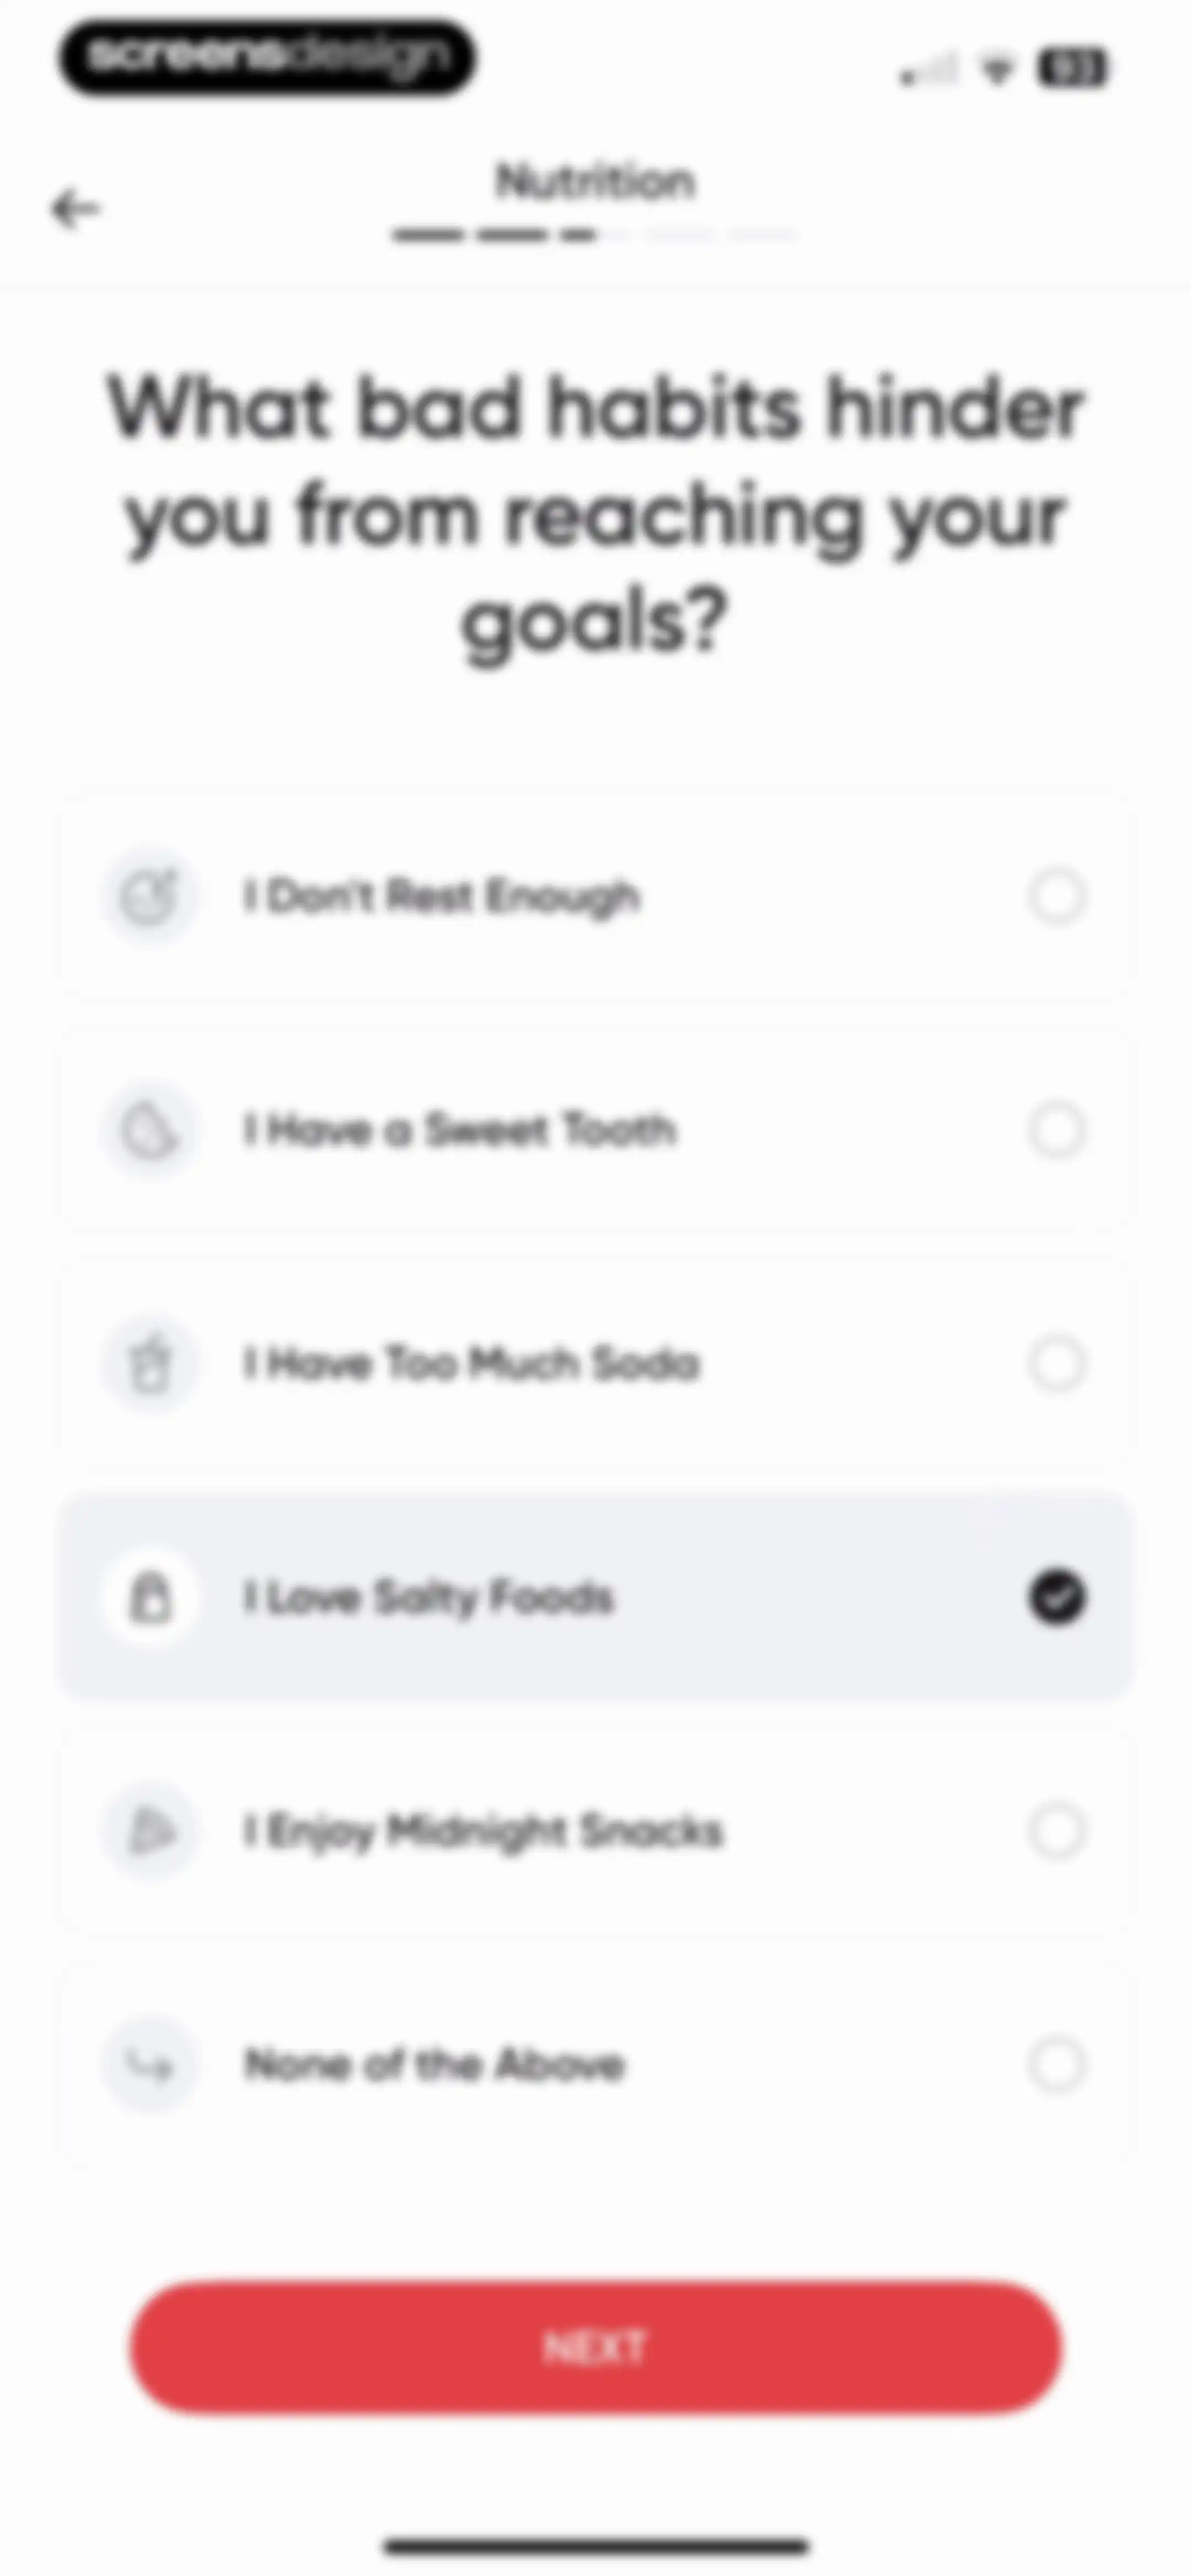Click the salt shaker icon

149,1597
